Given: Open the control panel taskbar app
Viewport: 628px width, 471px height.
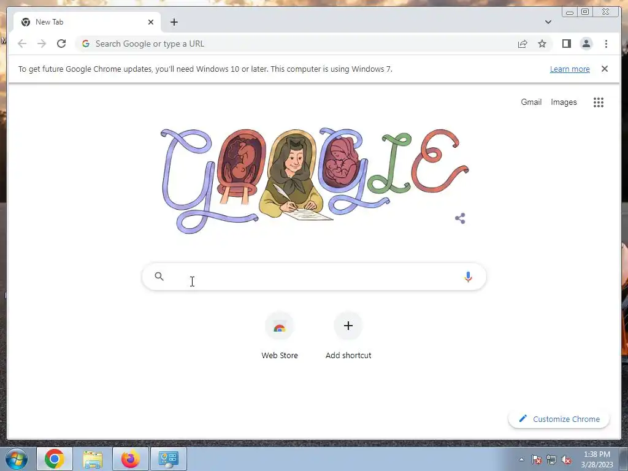Looking at the screenshot, I should [169, 459].
